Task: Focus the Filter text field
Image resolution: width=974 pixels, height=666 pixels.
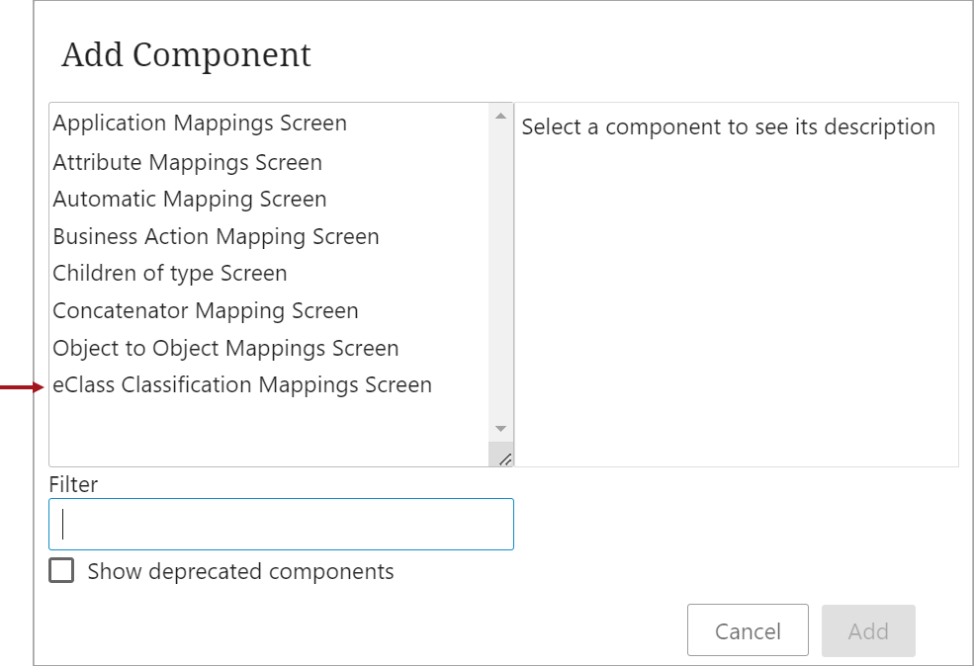Action: click(282, 524)
